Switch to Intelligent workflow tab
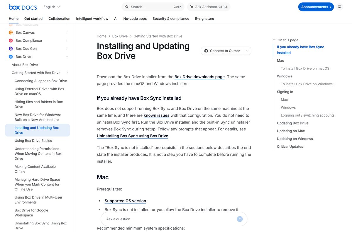 pos(92,18)
